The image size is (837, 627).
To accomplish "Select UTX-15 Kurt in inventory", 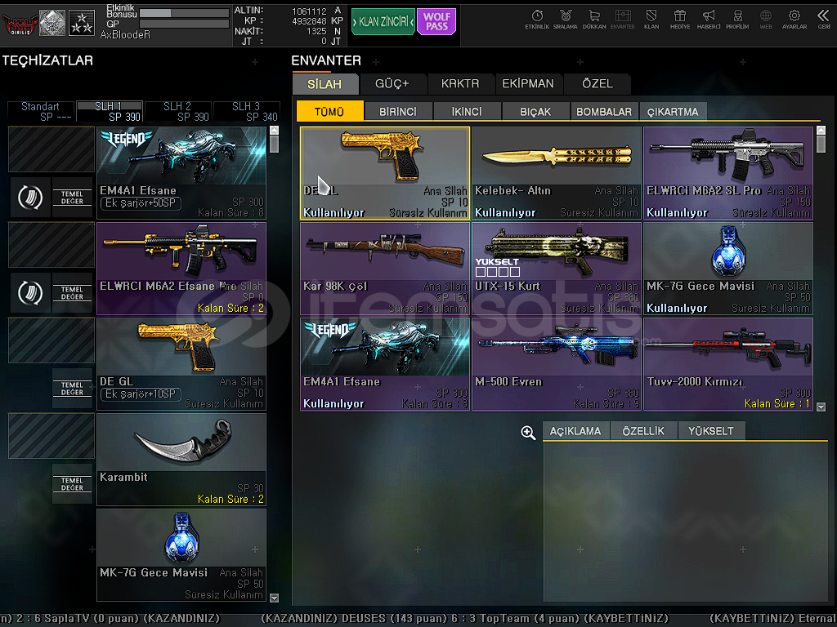I will pyautogui.click(x=557, y=269).
